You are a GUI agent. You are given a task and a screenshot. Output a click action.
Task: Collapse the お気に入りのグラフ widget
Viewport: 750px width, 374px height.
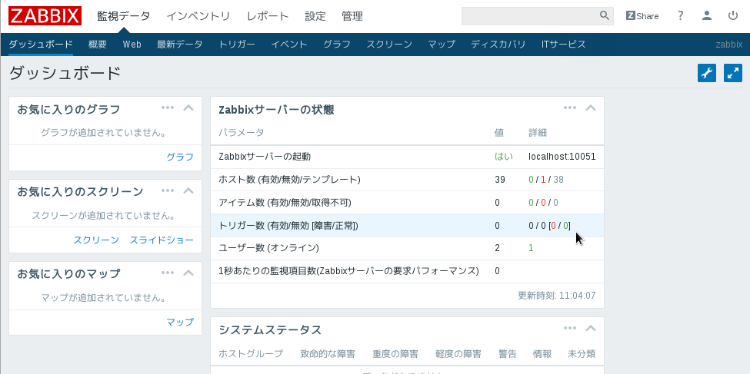coord(188,108)
